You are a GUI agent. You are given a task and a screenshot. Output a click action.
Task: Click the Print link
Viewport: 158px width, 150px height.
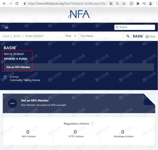tap(152, 37)
